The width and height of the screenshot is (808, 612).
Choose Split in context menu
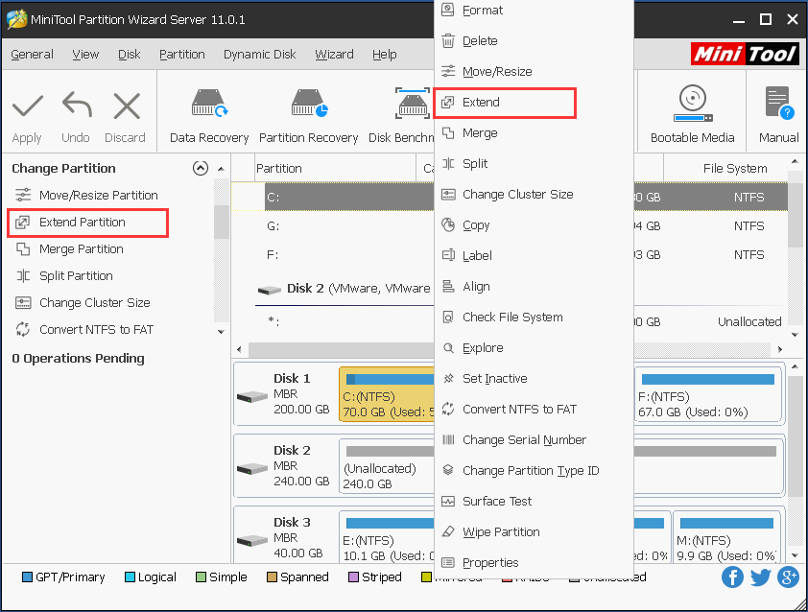tap(534, 164)
